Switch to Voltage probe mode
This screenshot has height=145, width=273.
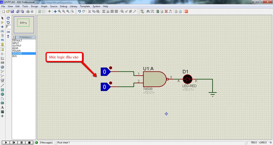tap(2, 71)
